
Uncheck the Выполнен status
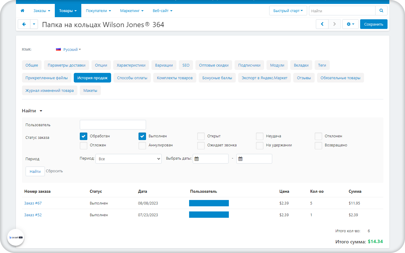click(142, 136)
